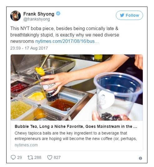Open the nytimes.com/2017/08/16/bus link

click(67, 41)
